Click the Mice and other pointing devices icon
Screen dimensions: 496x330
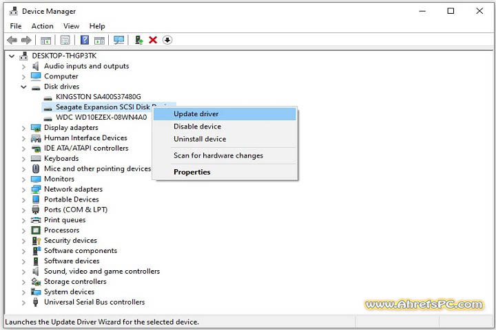(36, 168)
